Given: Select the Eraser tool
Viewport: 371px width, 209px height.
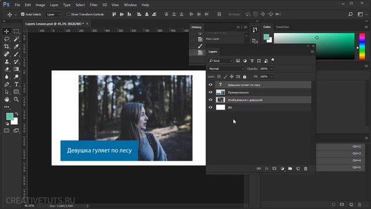Looking at the screenshot, I should tap(6, 69).
